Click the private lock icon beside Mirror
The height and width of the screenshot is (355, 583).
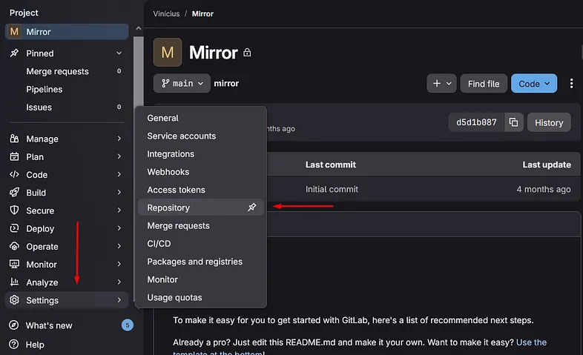tap(247, 53)
